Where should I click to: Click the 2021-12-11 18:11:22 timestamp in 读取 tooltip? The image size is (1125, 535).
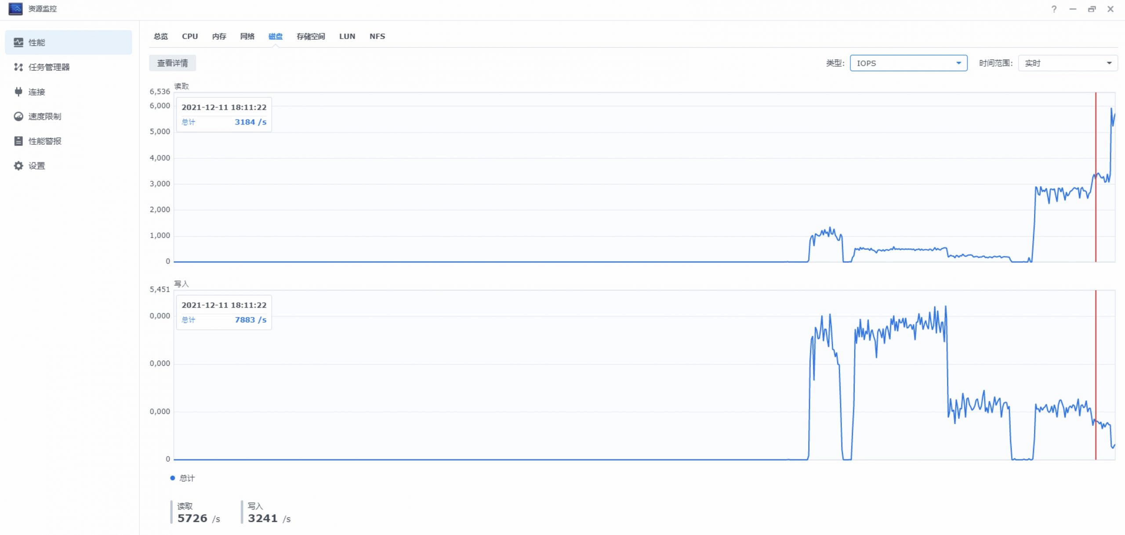pyautogui.click(x=224, y=107)
